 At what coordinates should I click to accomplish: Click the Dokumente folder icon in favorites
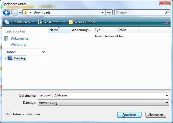(x=7, y=38)
